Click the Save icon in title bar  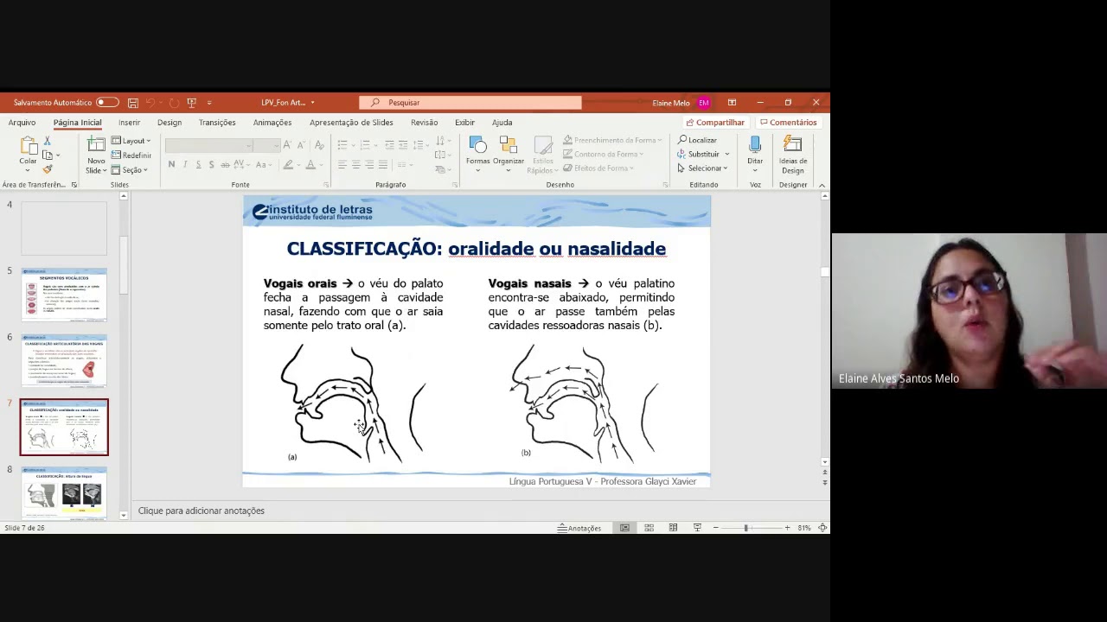point(132,103)
